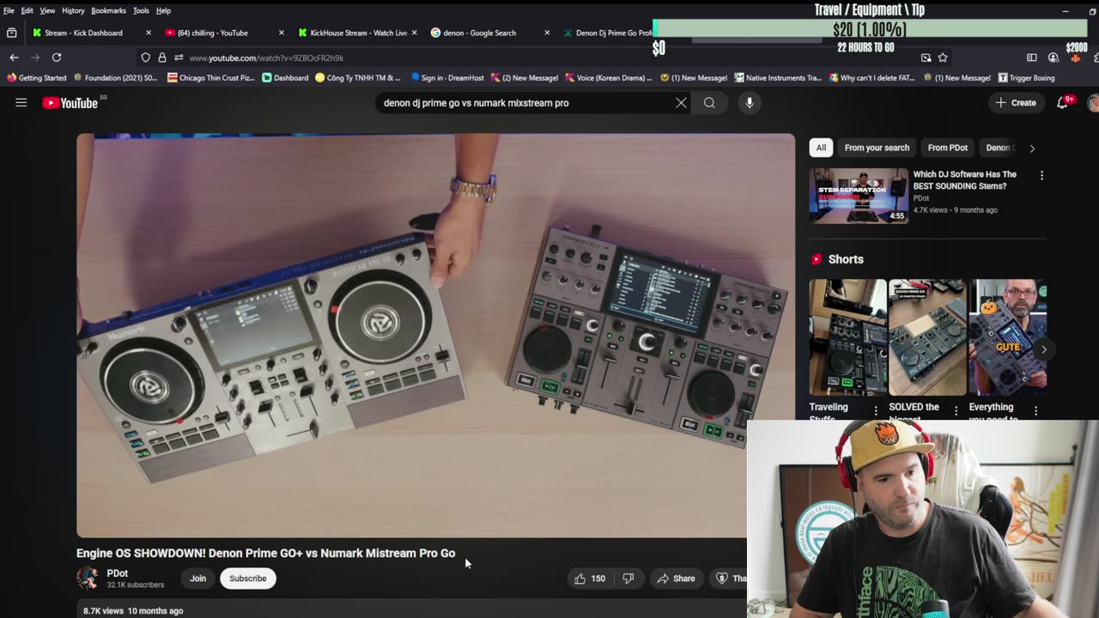The height and width of the screenshot is (618, 1099).
Task: Open options for Stems video suggestion
Action: 1041,175
